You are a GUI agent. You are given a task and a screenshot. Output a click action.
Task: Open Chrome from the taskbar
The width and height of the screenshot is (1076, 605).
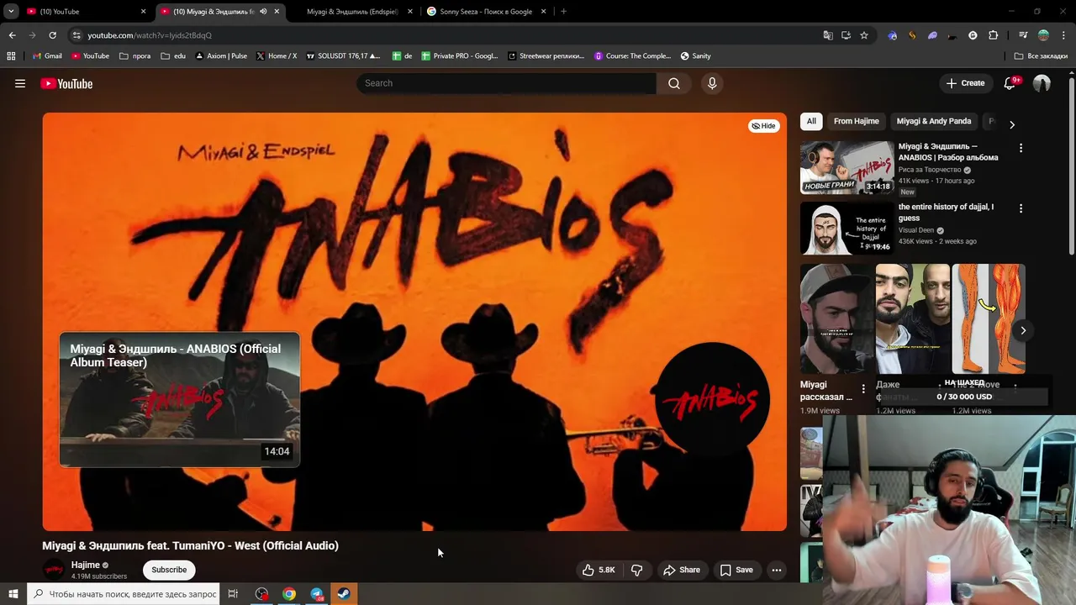(x=289, y=594)
